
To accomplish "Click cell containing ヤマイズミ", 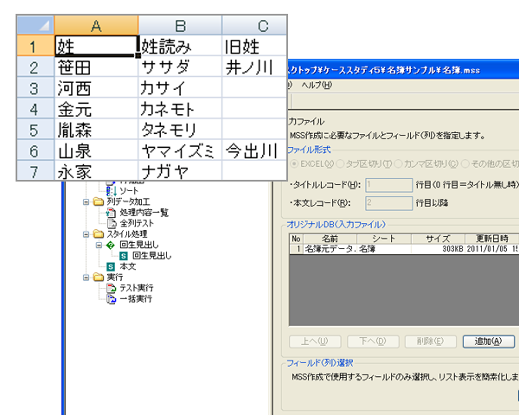I will 180,150.
